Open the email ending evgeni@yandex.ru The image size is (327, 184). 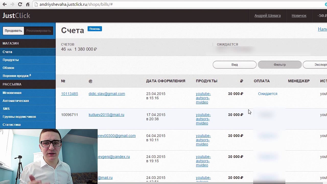114,157
